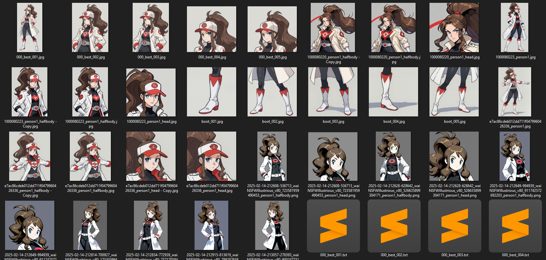
Task: Open the boot_003.jpg thumbnail
Action: pyautogui.click(x=333, y=92)
